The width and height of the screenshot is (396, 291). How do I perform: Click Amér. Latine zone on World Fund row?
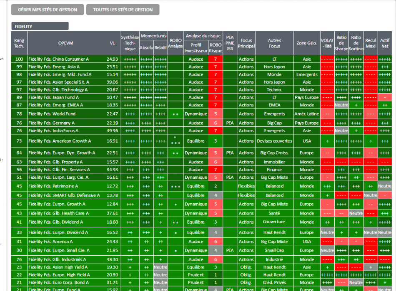pyautogui.click(x=307, y=114)
